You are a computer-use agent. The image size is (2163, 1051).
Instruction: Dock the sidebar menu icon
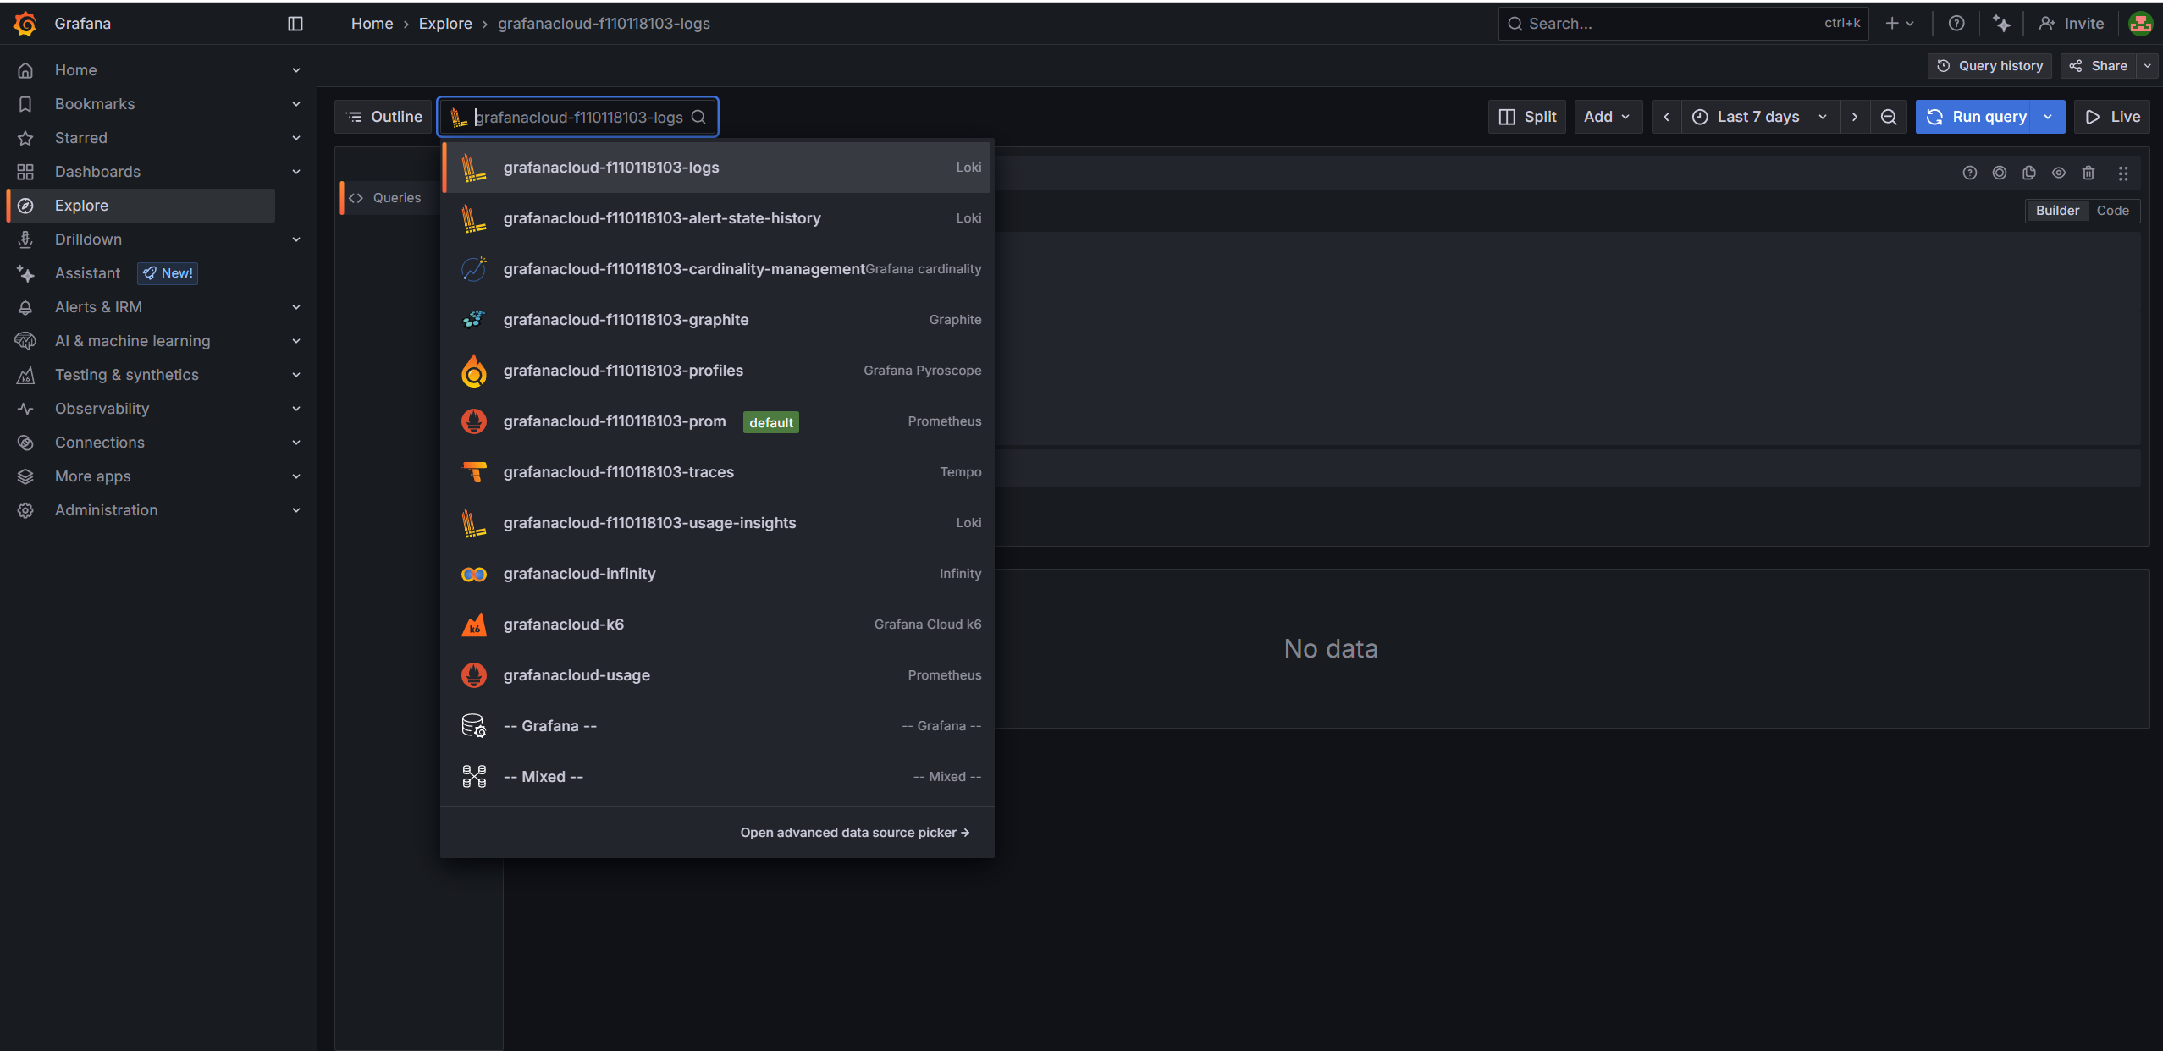[x=295, y=24]
